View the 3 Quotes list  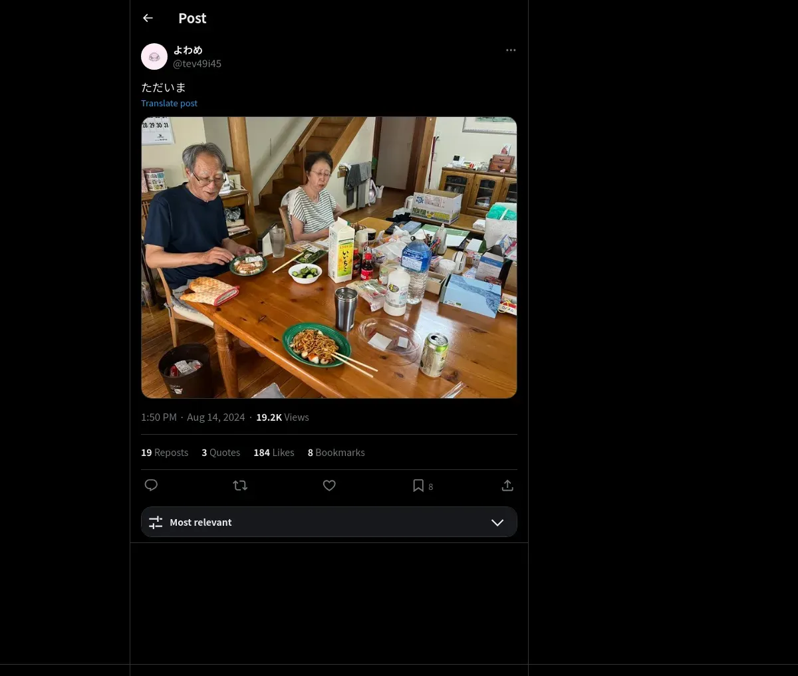(221, 453)
